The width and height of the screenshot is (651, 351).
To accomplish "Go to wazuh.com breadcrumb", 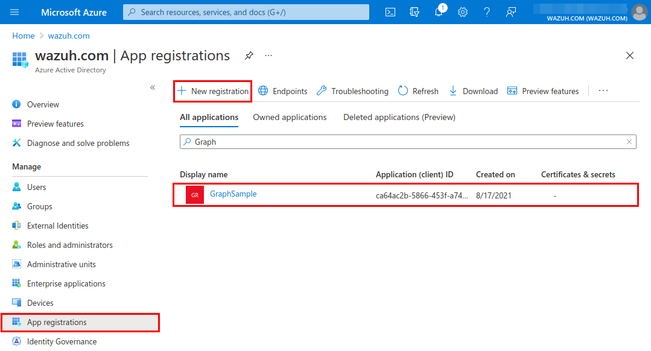I will (69, 36).
